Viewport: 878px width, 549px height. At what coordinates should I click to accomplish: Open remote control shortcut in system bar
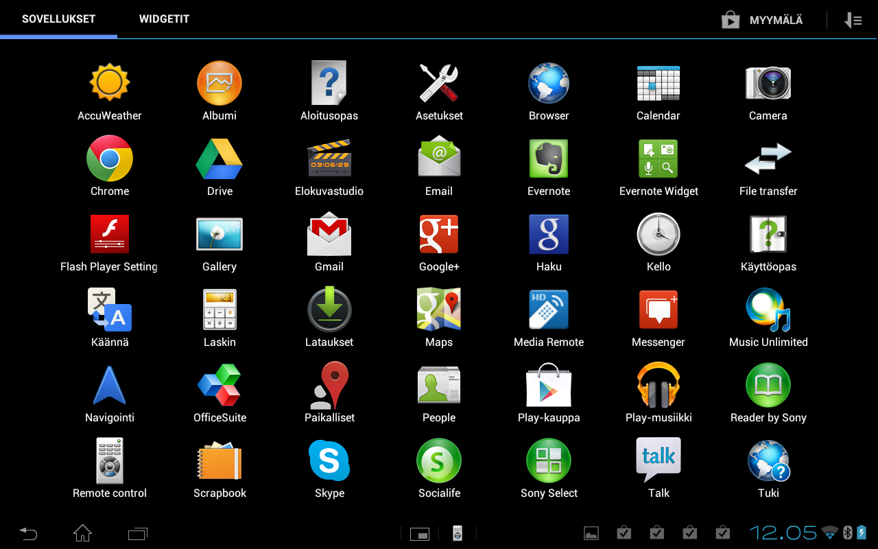pos(458,533)
